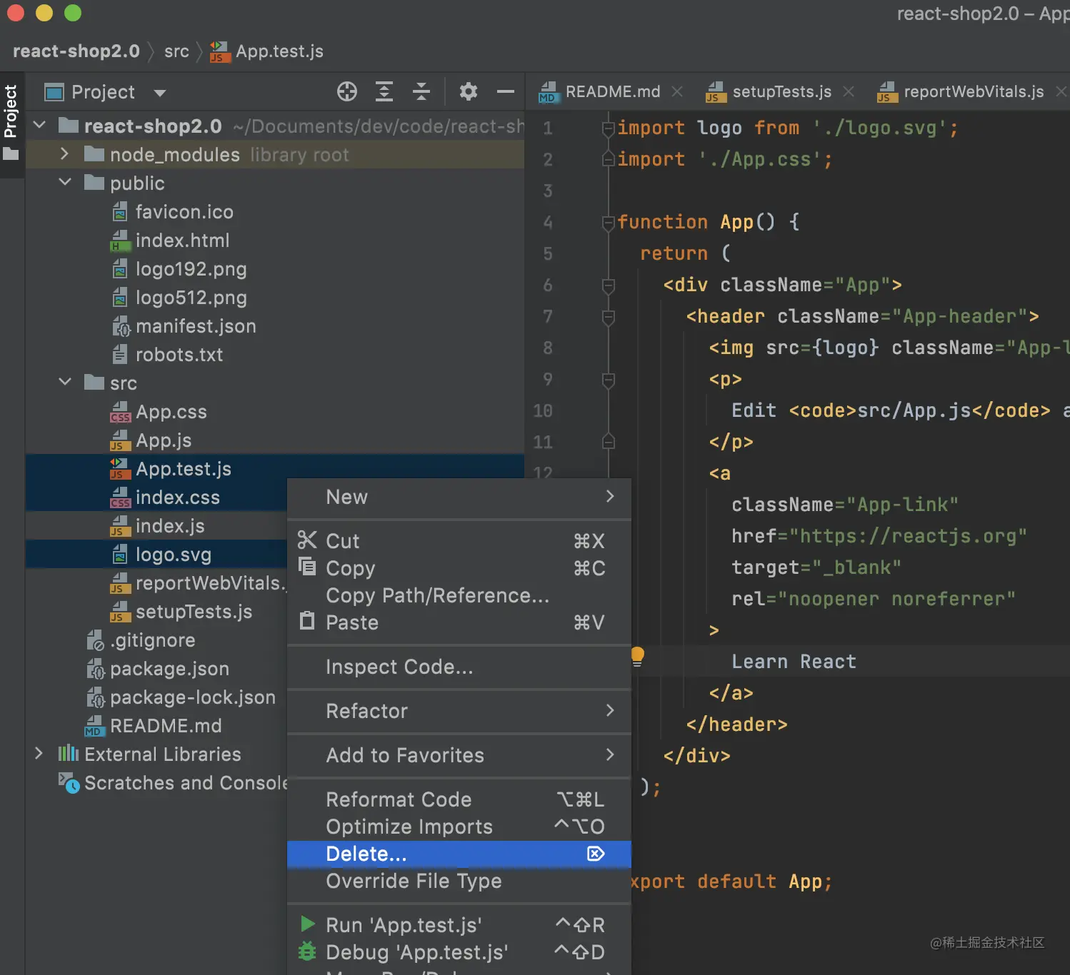The height and width of the screenshot is (975, 1070).
Task: Click react-shop2.0 breadcrumb
Action: point(76,51)
